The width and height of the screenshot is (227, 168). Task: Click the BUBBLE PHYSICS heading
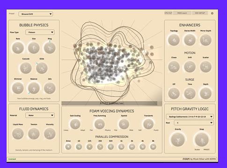34,25
